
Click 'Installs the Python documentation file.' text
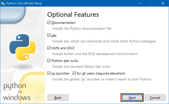click(x=82, y=29)
